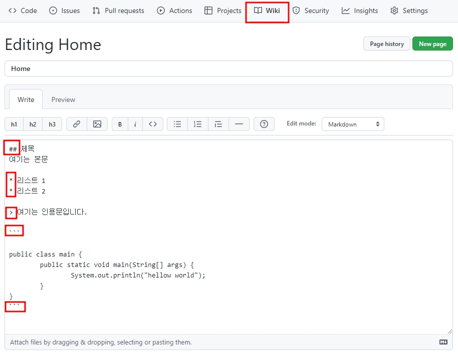
Task: Select the Write tab
Action: tap(26, 99)
